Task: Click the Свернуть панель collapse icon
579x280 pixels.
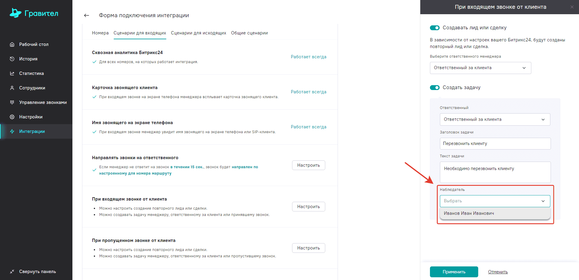Action: click(x=12, y=272)
